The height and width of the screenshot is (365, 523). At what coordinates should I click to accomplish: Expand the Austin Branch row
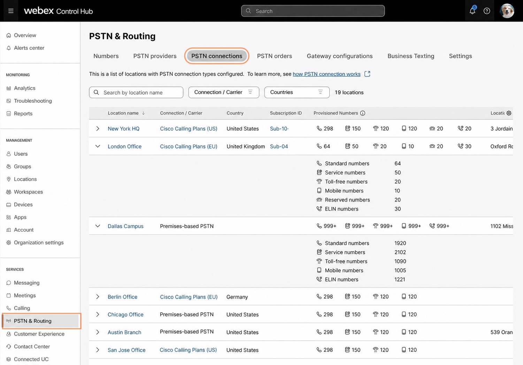click(x=98, y=332)
